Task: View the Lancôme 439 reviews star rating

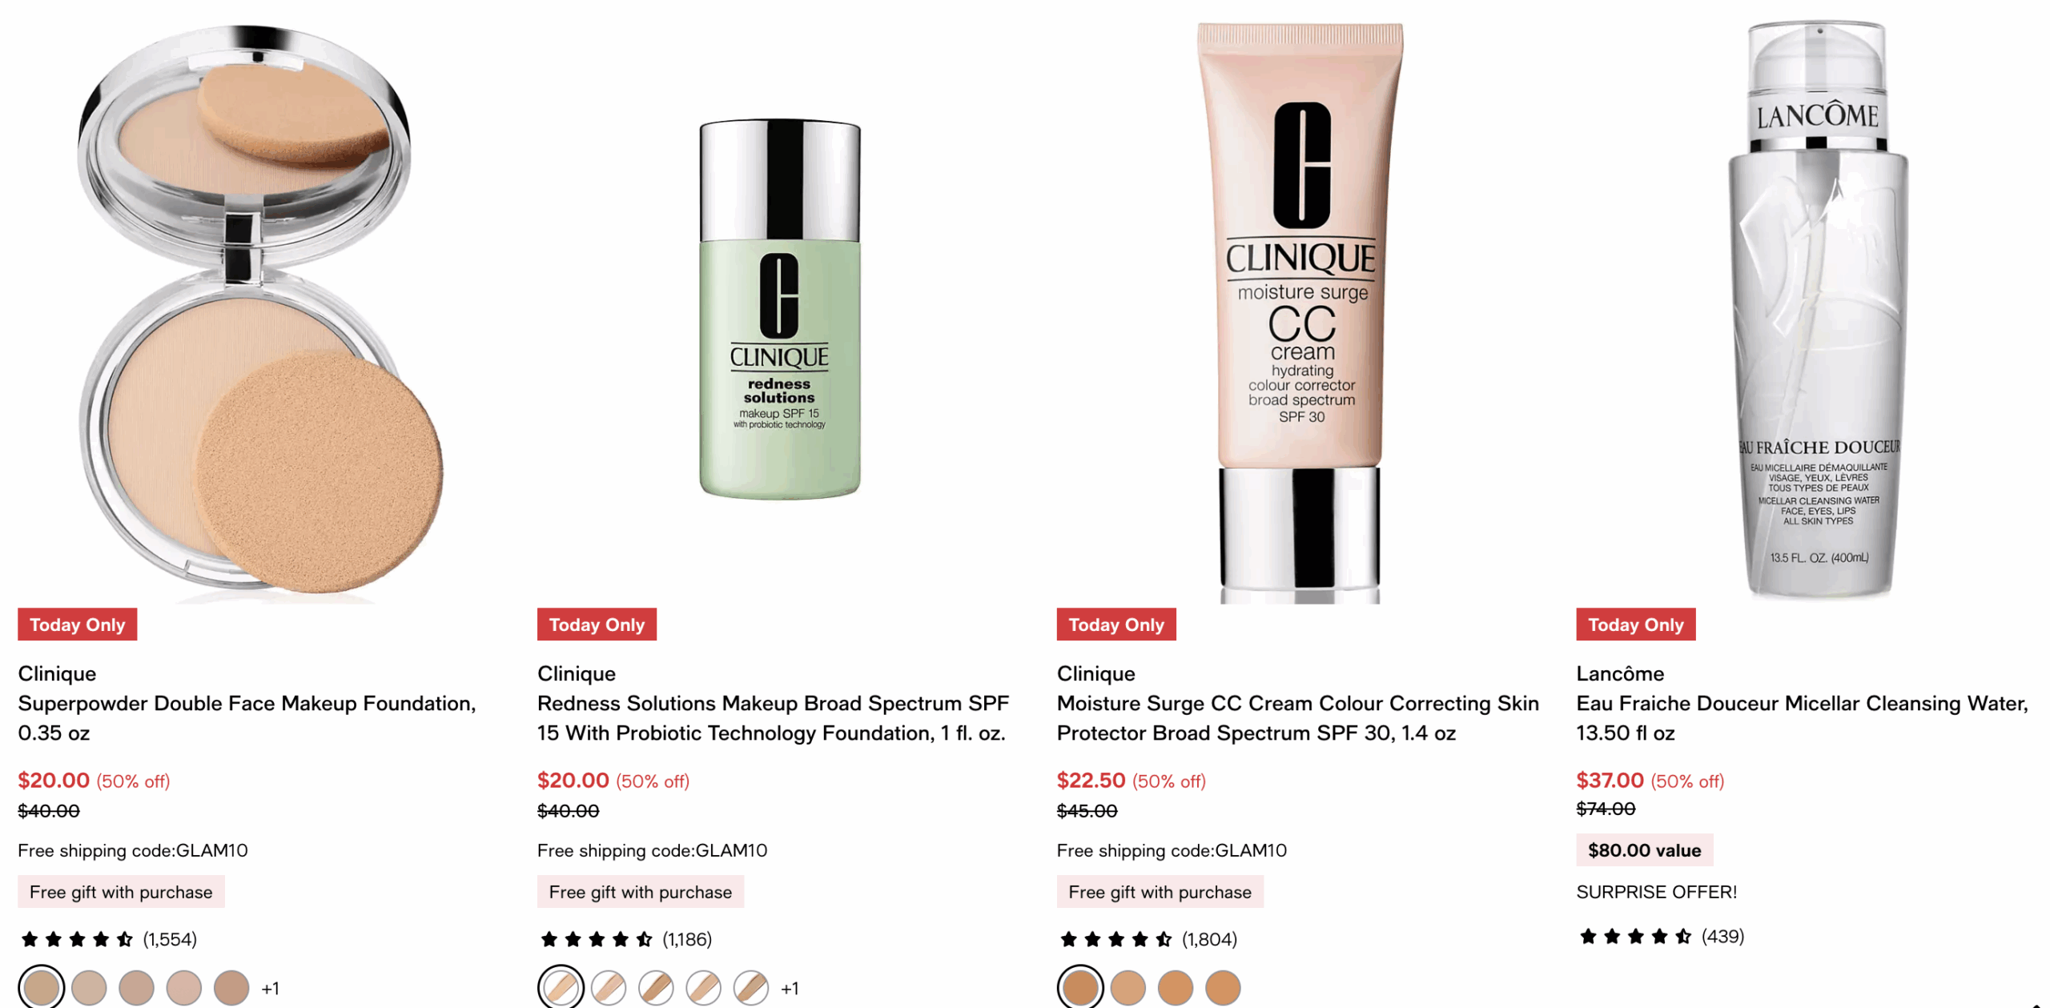Action: 1661,935
